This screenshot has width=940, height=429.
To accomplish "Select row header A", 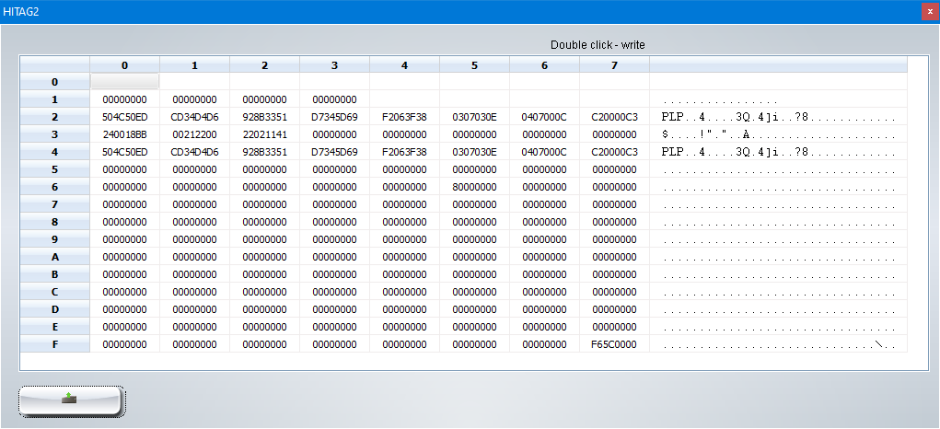I will pyautogui.click(x=55, y=257).
